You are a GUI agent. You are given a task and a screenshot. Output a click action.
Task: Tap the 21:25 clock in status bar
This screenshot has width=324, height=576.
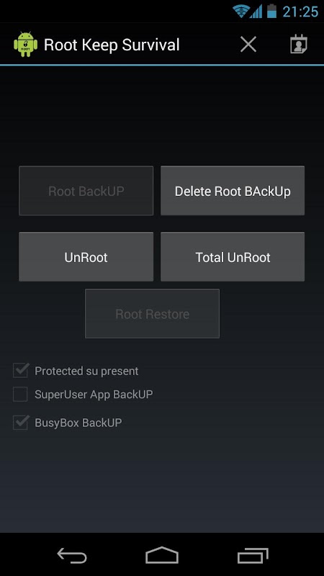click(300, 12)
